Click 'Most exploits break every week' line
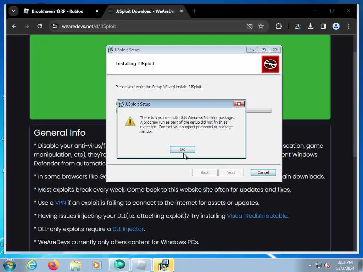 point(162,190)
